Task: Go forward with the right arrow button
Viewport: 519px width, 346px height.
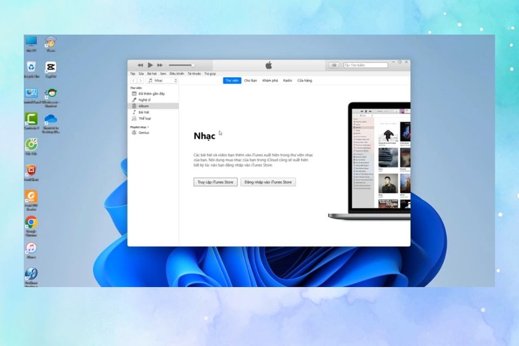Action: pyautogui.click(x=141, y=80)
